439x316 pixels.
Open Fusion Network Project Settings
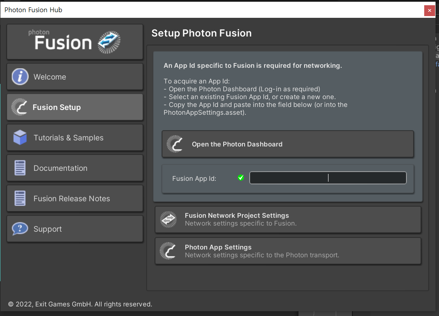(288, 220)
